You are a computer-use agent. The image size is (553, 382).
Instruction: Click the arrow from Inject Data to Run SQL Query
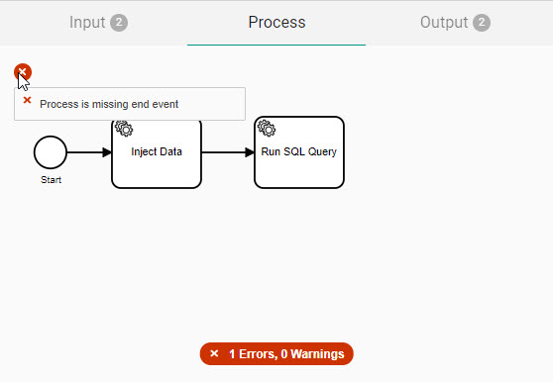[x=228, y=152]
